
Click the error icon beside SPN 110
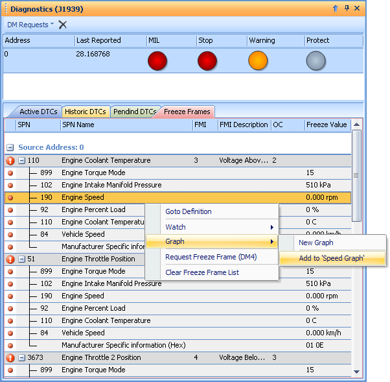click(x=10, y=161)
